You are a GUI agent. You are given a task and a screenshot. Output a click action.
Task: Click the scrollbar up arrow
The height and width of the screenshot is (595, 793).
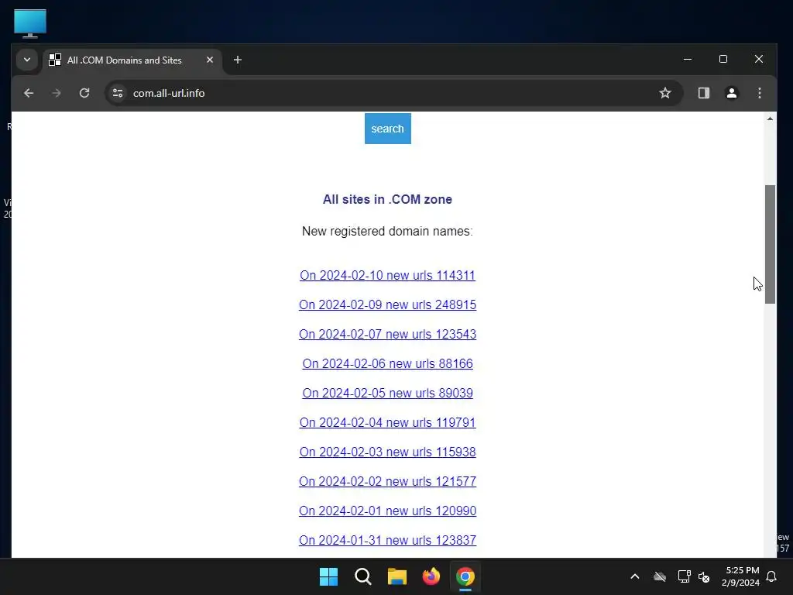coord(770,119)
